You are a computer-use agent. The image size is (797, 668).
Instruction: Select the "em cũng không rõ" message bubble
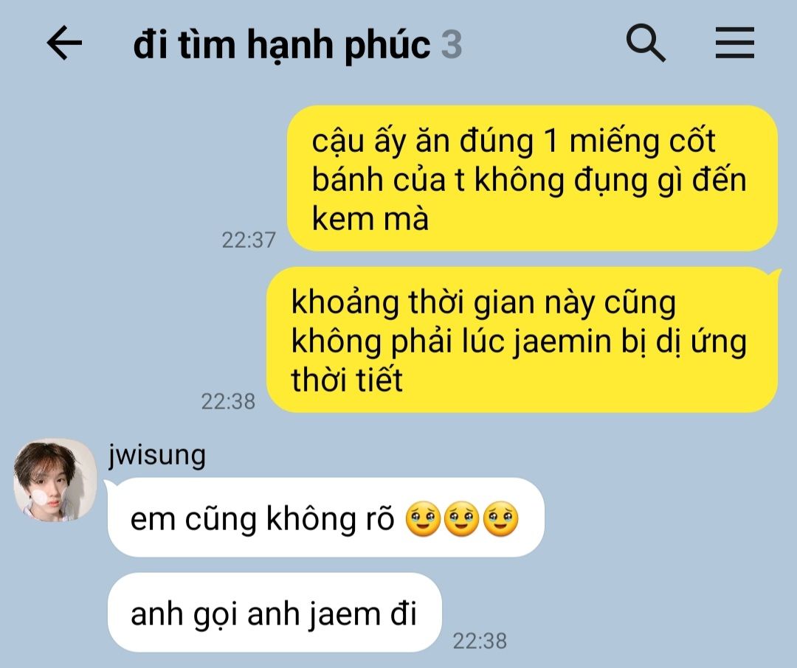point(326,518)
